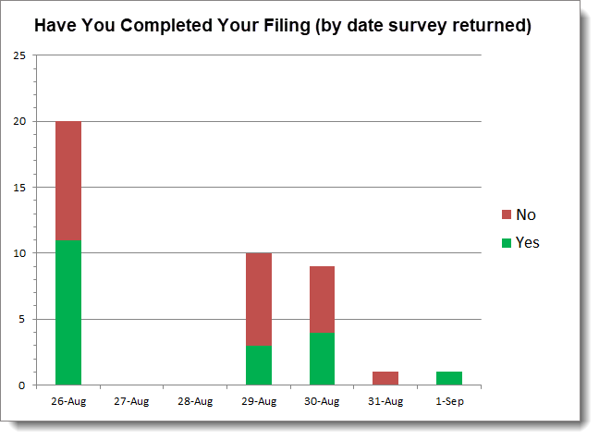Click the 15 value on vertical axis

click(19, 188)
